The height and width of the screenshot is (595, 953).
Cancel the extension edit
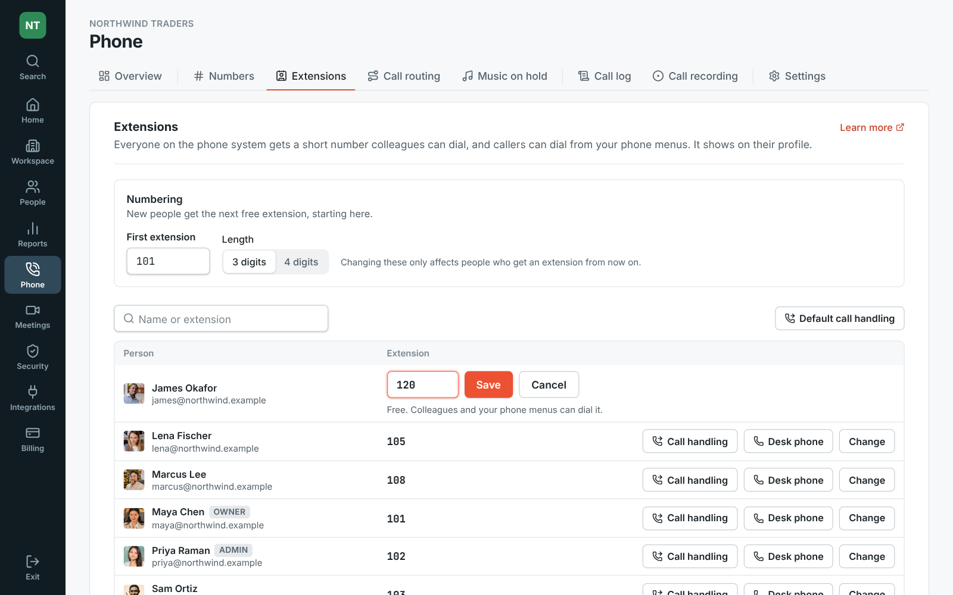coord(549,385)
